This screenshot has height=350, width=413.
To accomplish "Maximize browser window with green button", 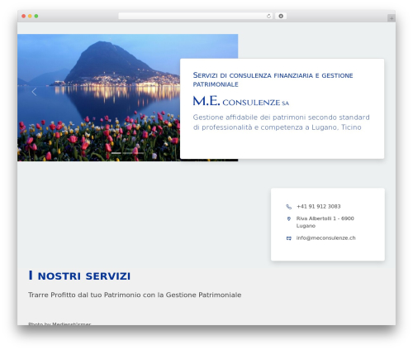I will pyautogui.click(x=36, y=17).
